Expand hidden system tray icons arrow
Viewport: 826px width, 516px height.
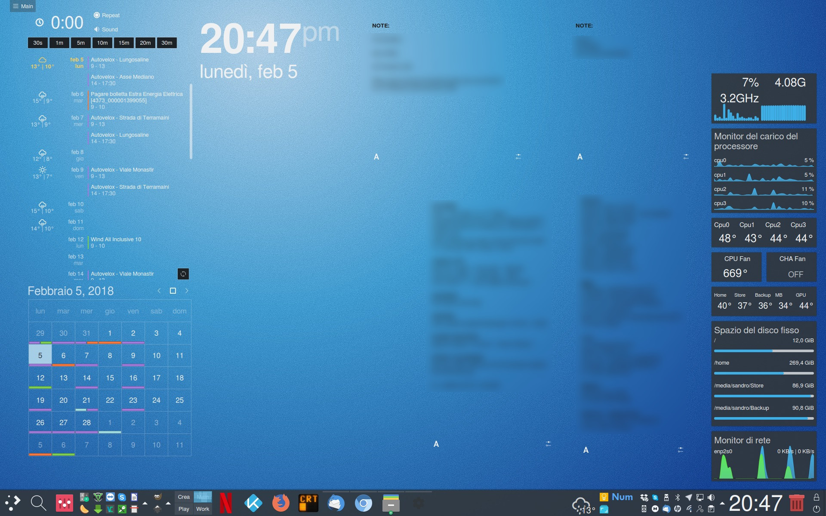coord(722,503)
